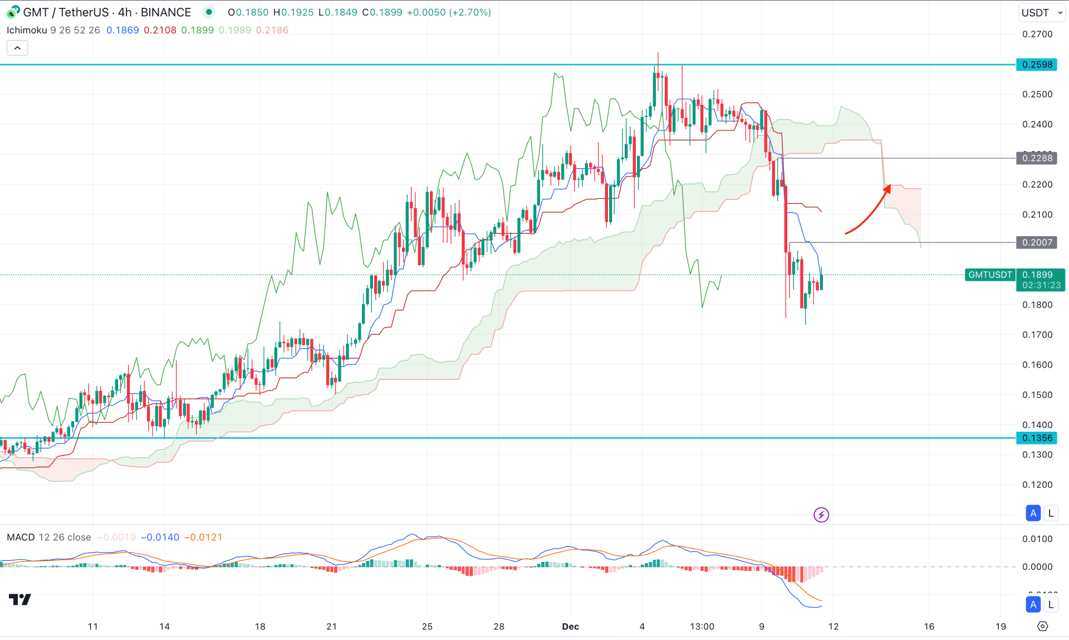Click the purple lightning event marker

tap(821, 515)
